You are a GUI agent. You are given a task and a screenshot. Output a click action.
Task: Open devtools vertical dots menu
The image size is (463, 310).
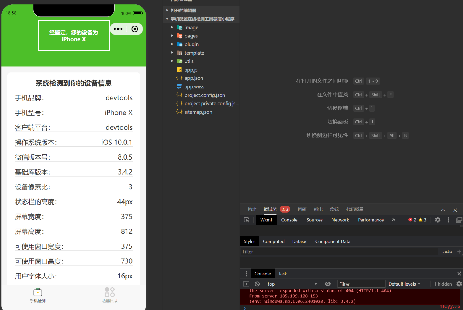(449, 220)
